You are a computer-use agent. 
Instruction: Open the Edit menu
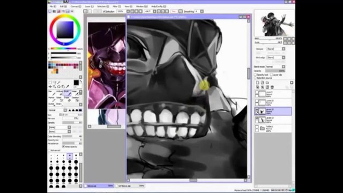click(63, 6)
